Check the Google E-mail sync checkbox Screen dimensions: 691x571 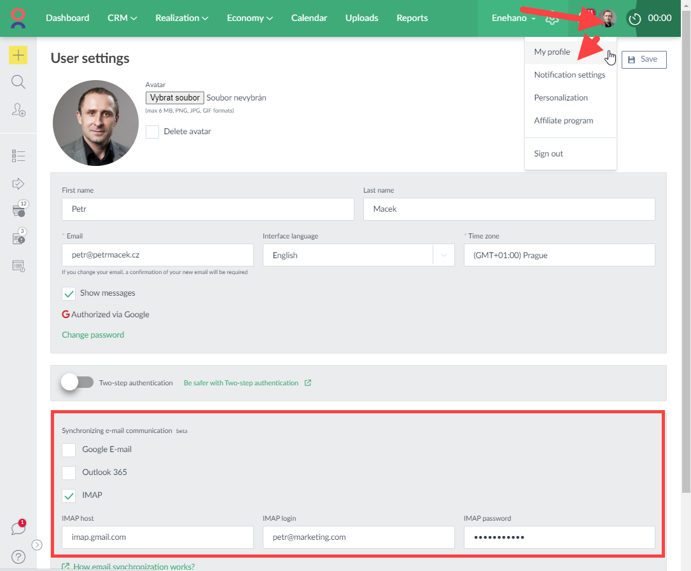(68, 450)
